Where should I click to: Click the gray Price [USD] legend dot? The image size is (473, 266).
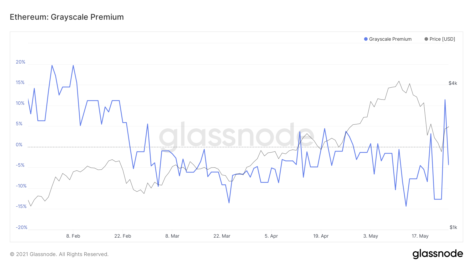coord(426,39)
